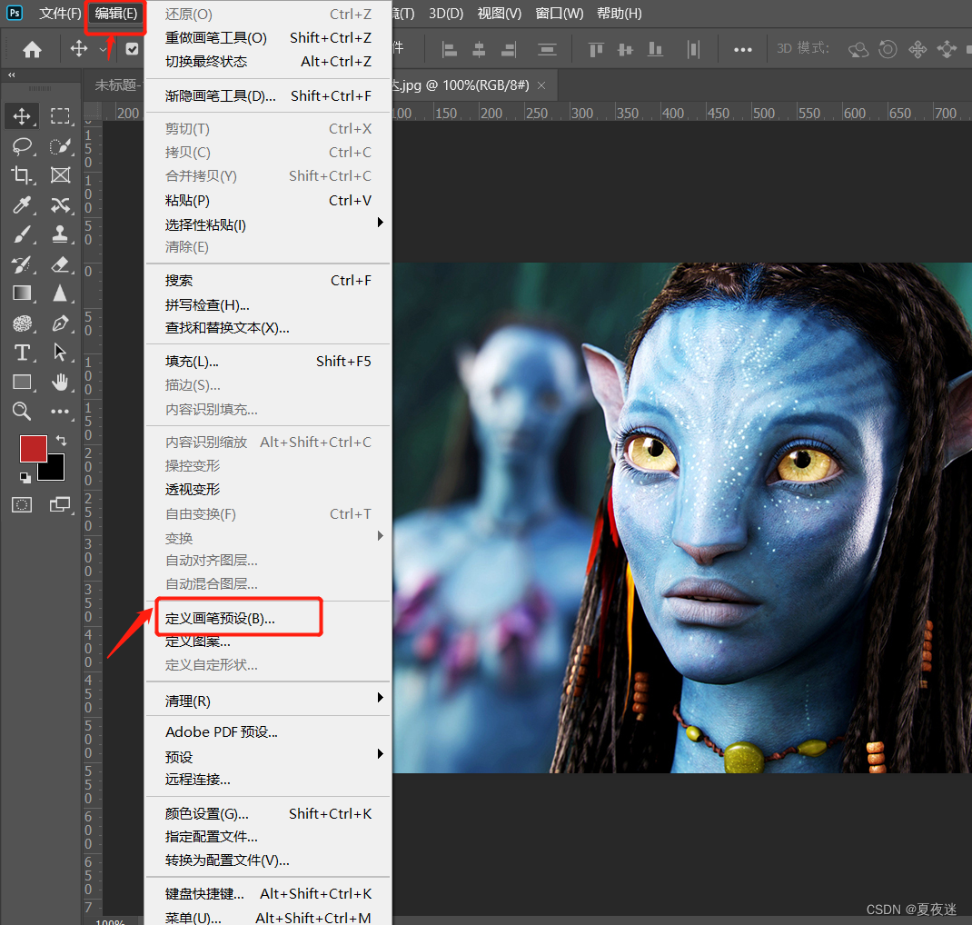
Task: Select the Hand tool
Action: [x=60, y=382]
